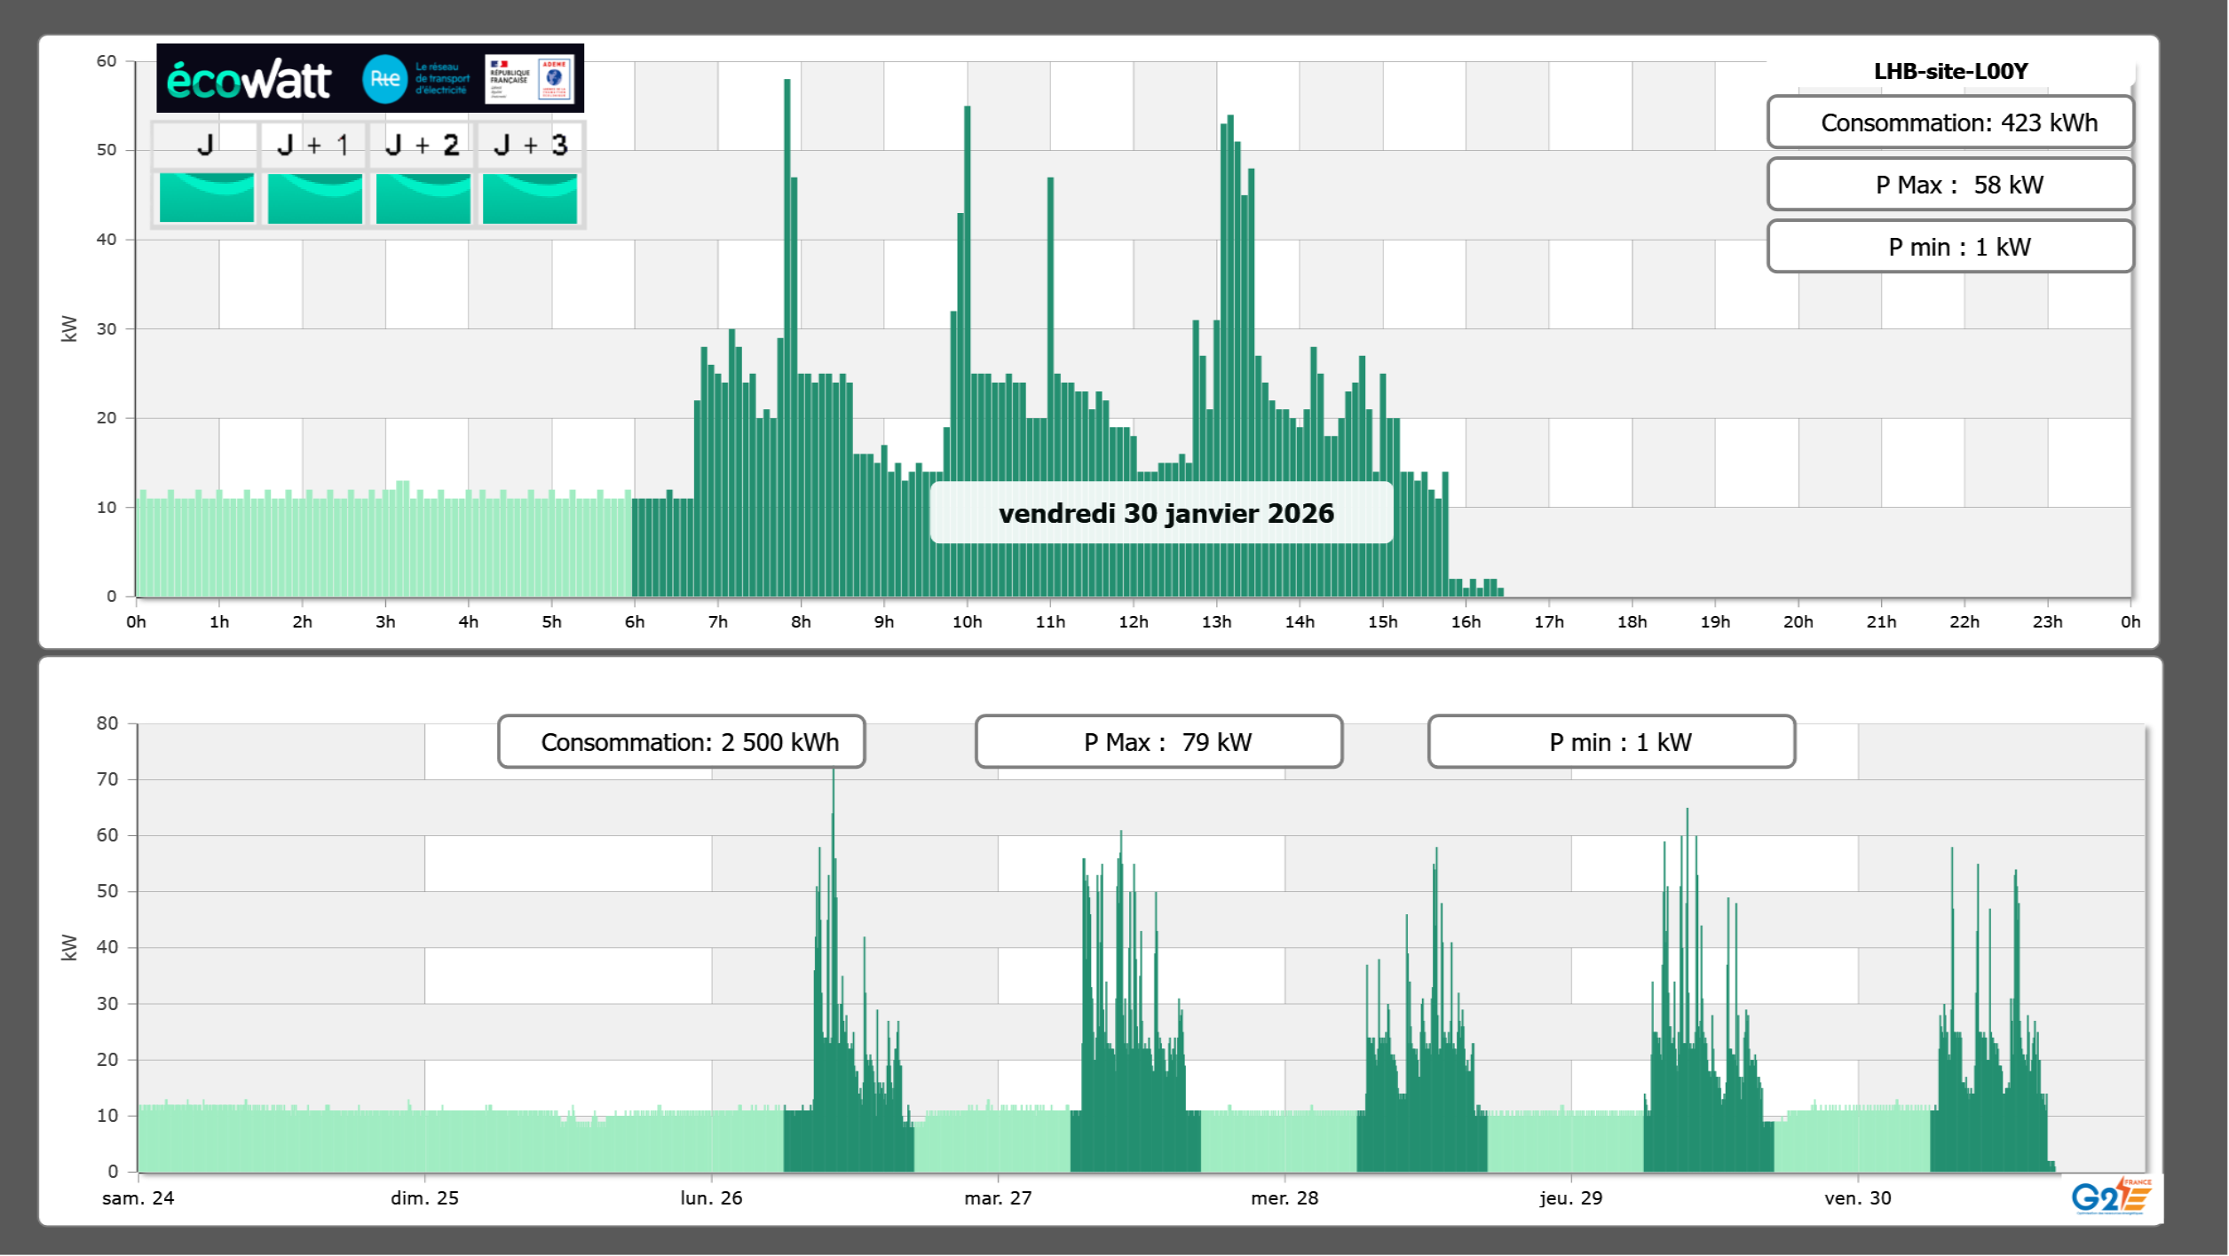Click the green signal icon under J + 2
Image resolution: width=2229 pixels, height=1256 pixels.
(x=423, y=197)
